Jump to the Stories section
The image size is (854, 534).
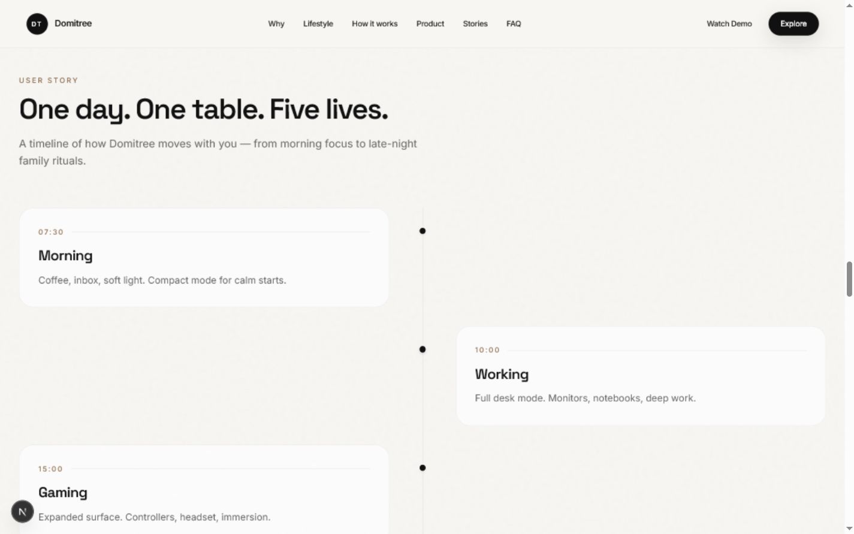tap(475, 24)
